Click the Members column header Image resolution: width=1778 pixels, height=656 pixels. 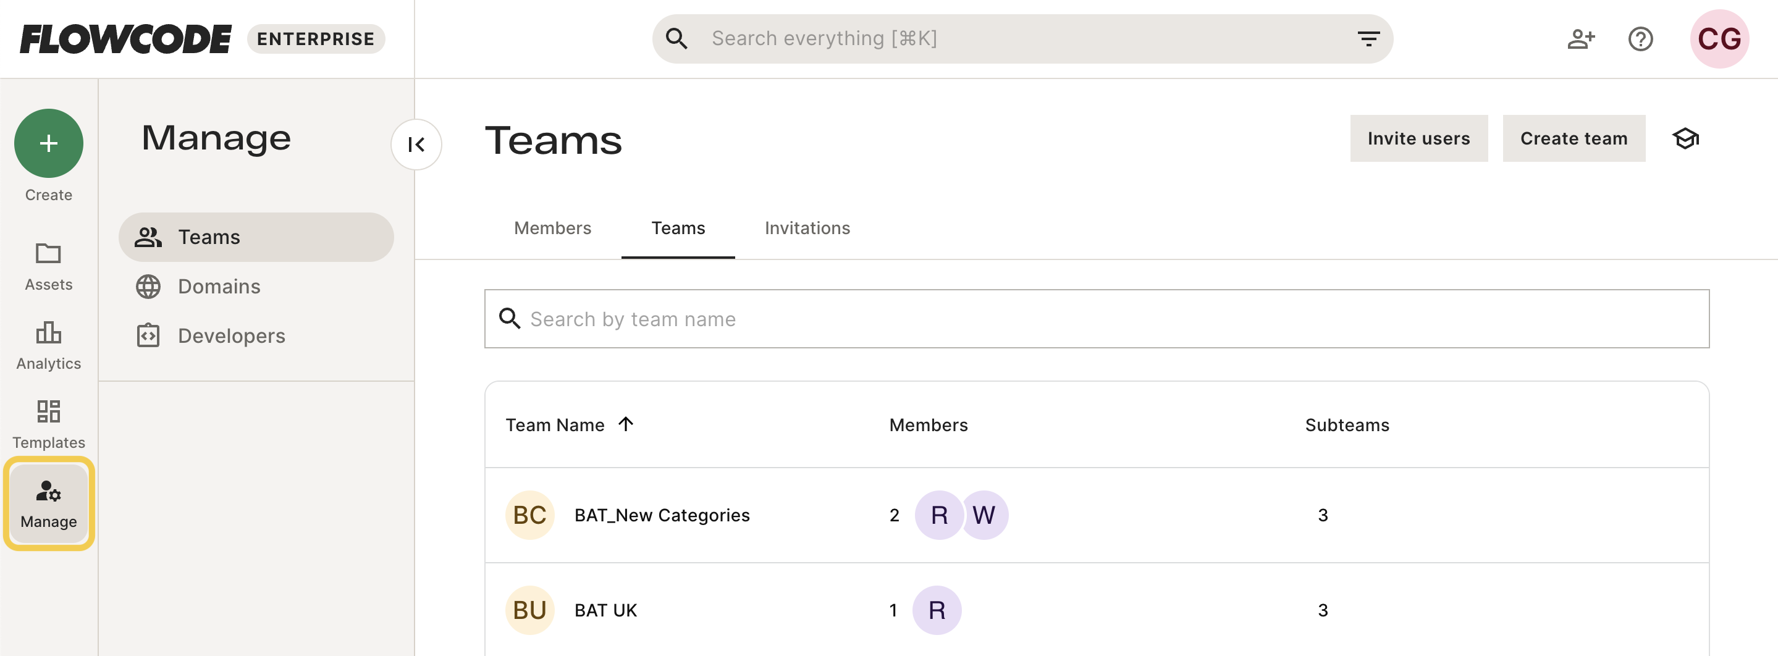929,425
